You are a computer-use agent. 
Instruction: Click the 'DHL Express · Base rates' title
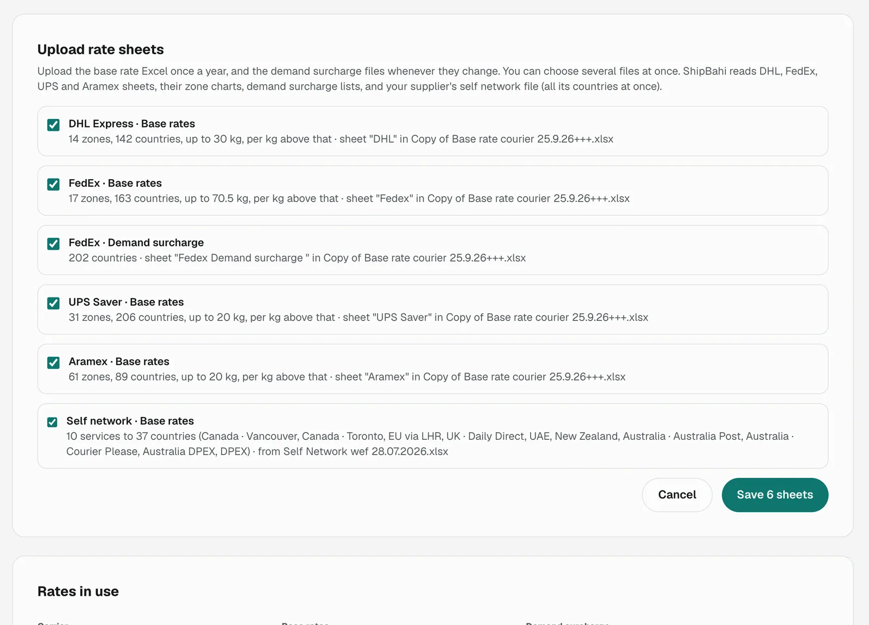pyautogui.click(x=132, y=124)
